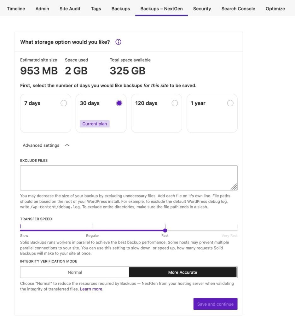Collapse the Advanced settings chevron
The height and width of the screenshot is (323, 295).
67,145
